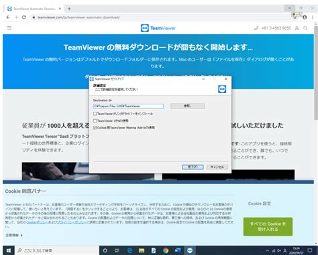Open the user account icon in site header
The width and height of the screenshot is (318, 255).
pos(297,28)
